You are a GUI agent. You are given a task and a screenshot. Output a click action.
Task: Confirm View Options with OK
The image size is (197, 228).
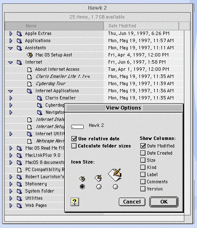click(164, 202)
